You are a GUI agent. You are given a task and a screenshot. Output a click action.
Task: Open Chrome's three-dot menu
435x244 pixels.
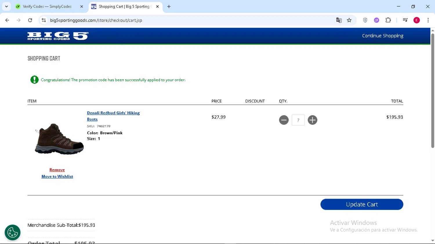(428, 20)
